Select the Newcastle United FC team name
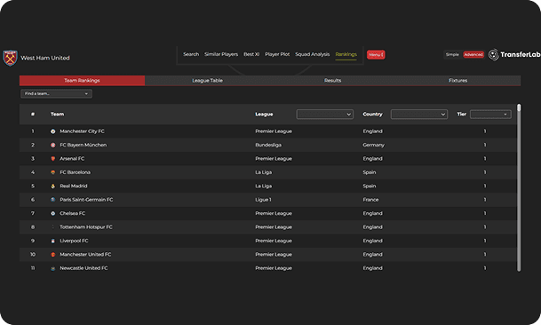Screen dimensions: 541x325 pyautogui.click(x=84, y=268)
